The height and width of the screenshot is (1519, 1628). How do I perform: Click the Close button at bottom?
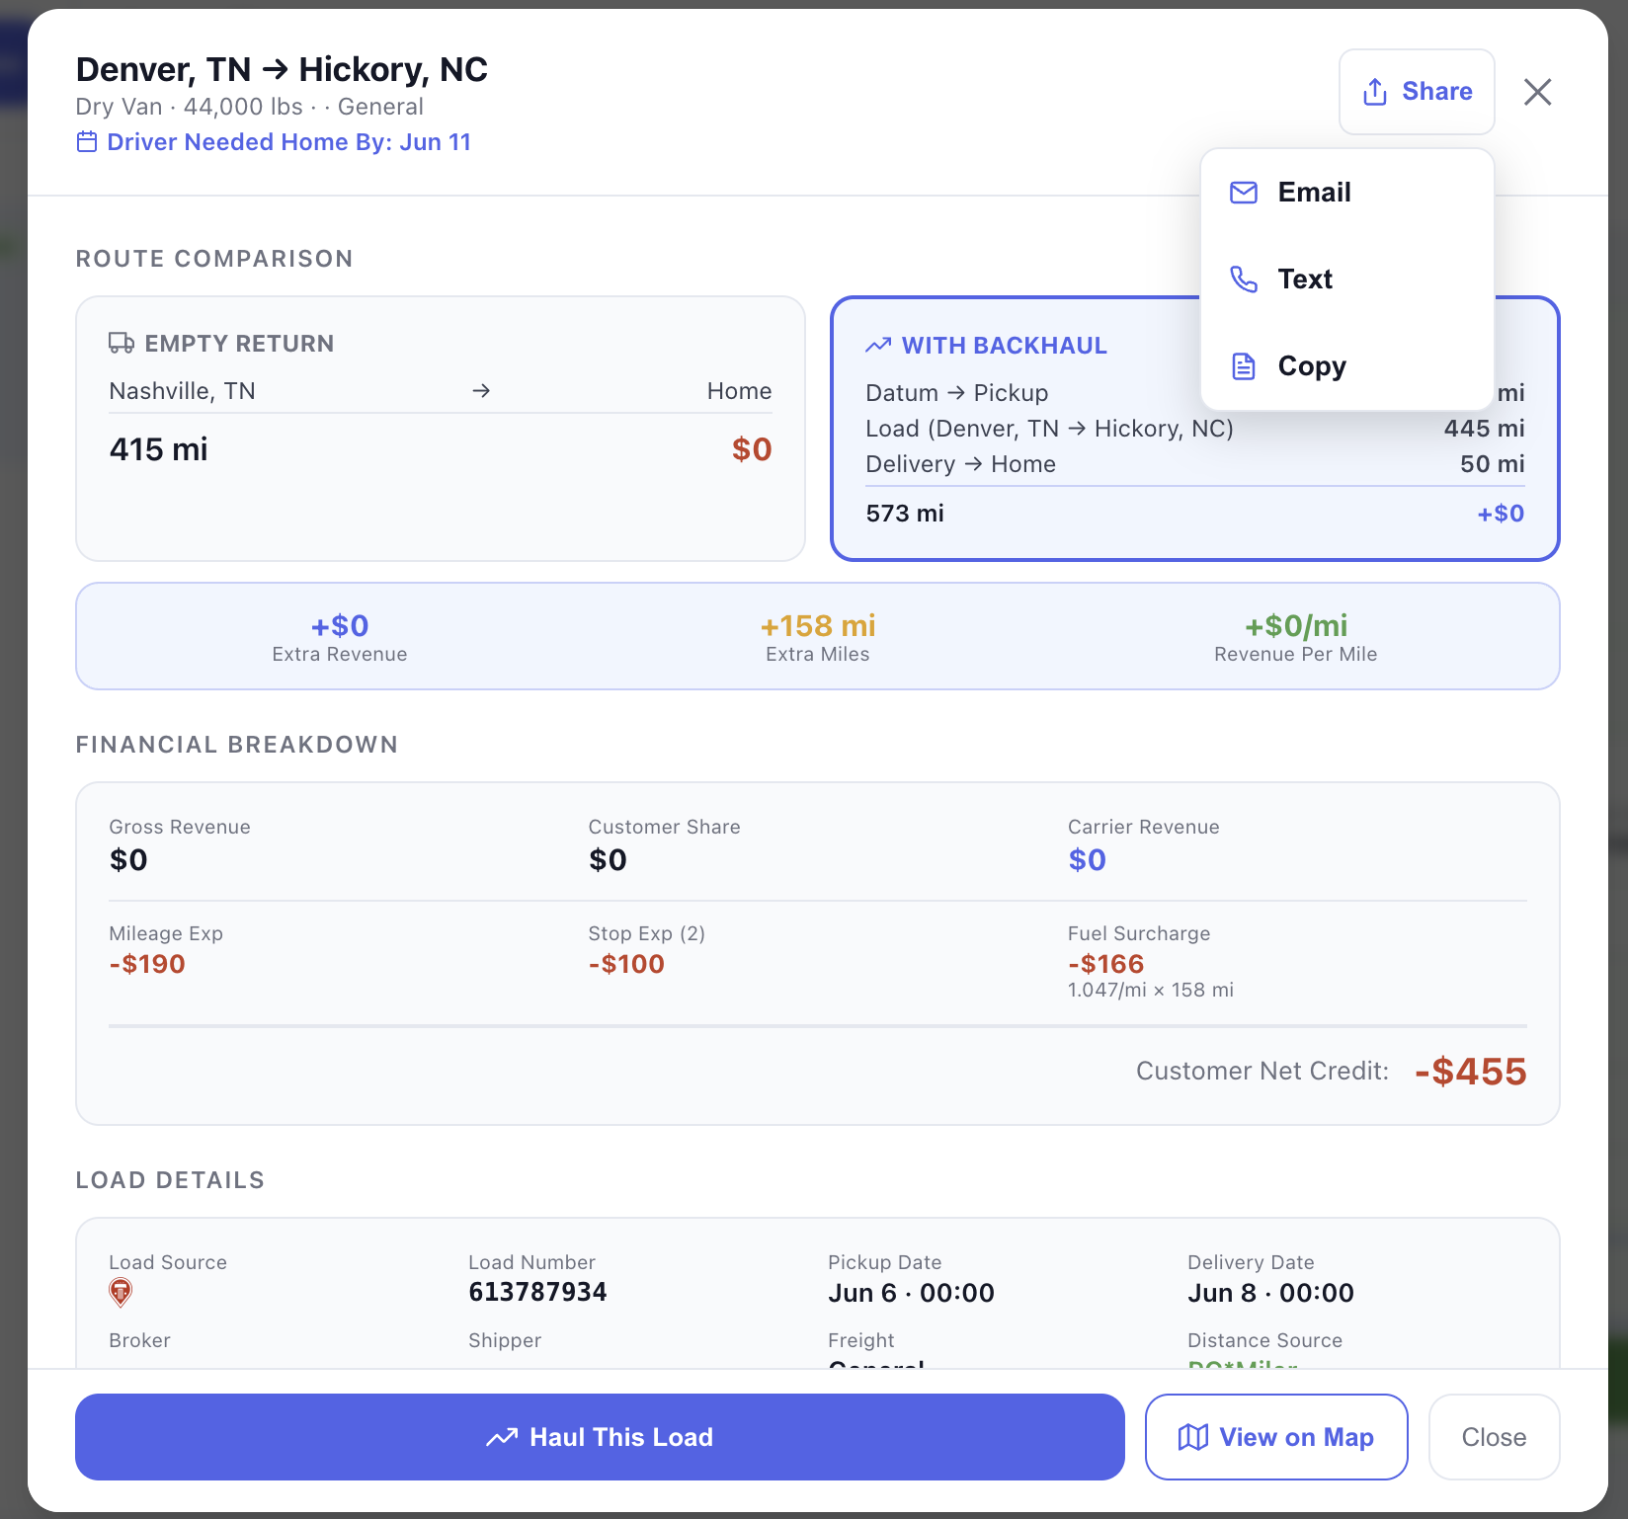[x=1494, y=1437]
